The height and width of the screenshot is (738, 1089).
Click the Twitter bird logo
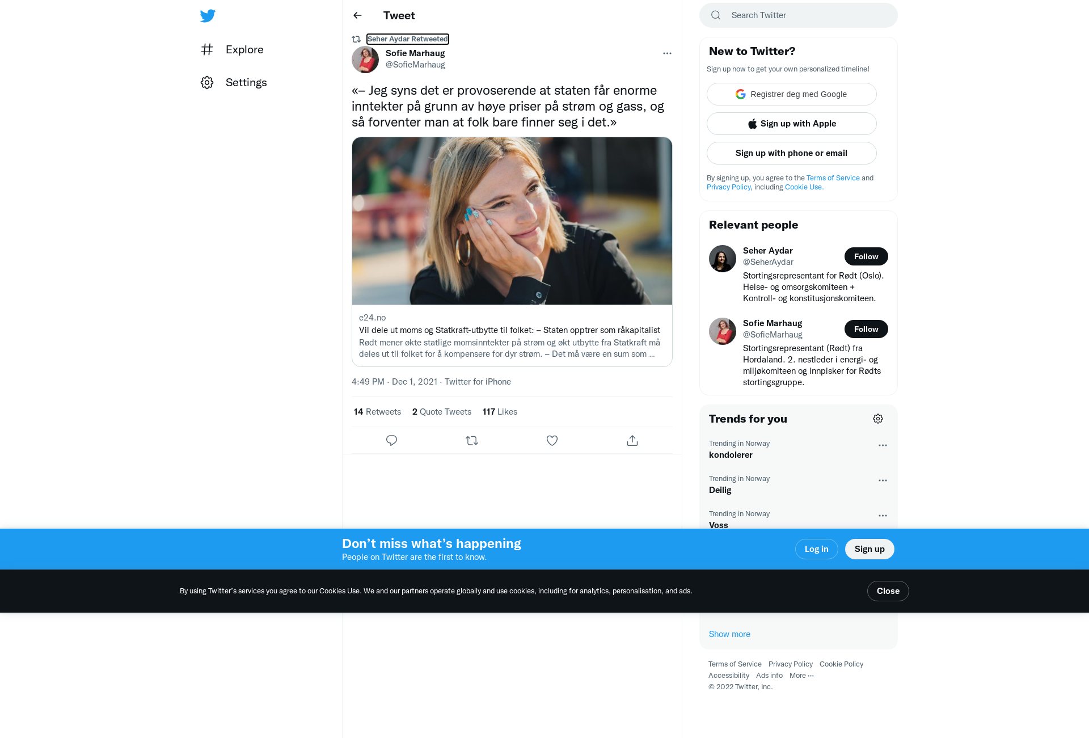coord(208,15)
